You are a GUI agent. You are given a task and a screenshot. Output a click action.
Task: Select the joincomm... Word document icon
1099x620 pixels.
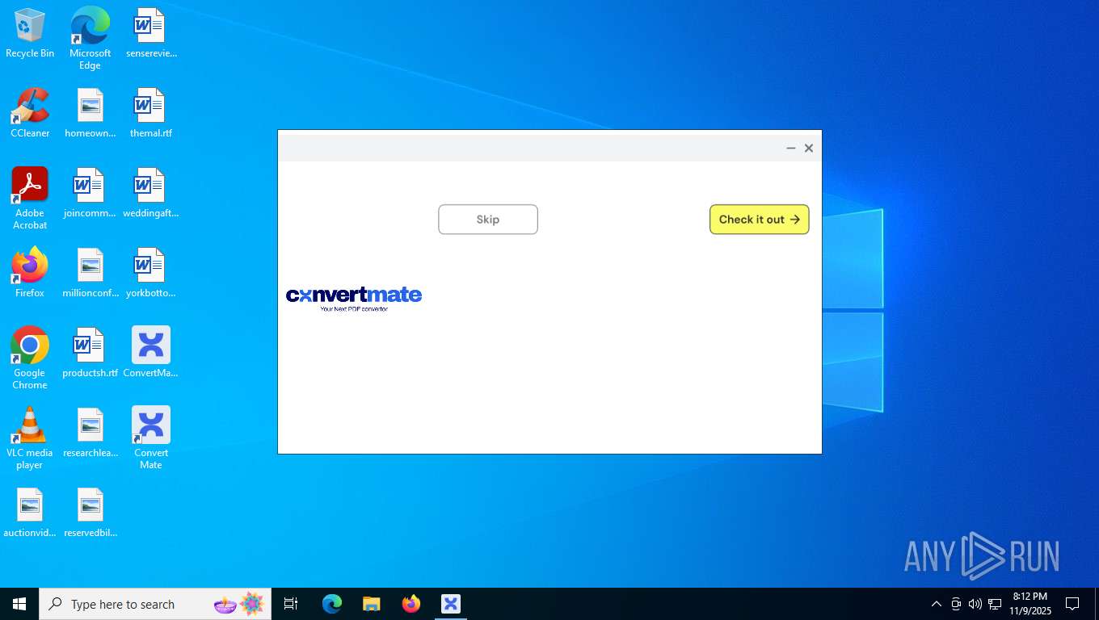click(90, 194)
